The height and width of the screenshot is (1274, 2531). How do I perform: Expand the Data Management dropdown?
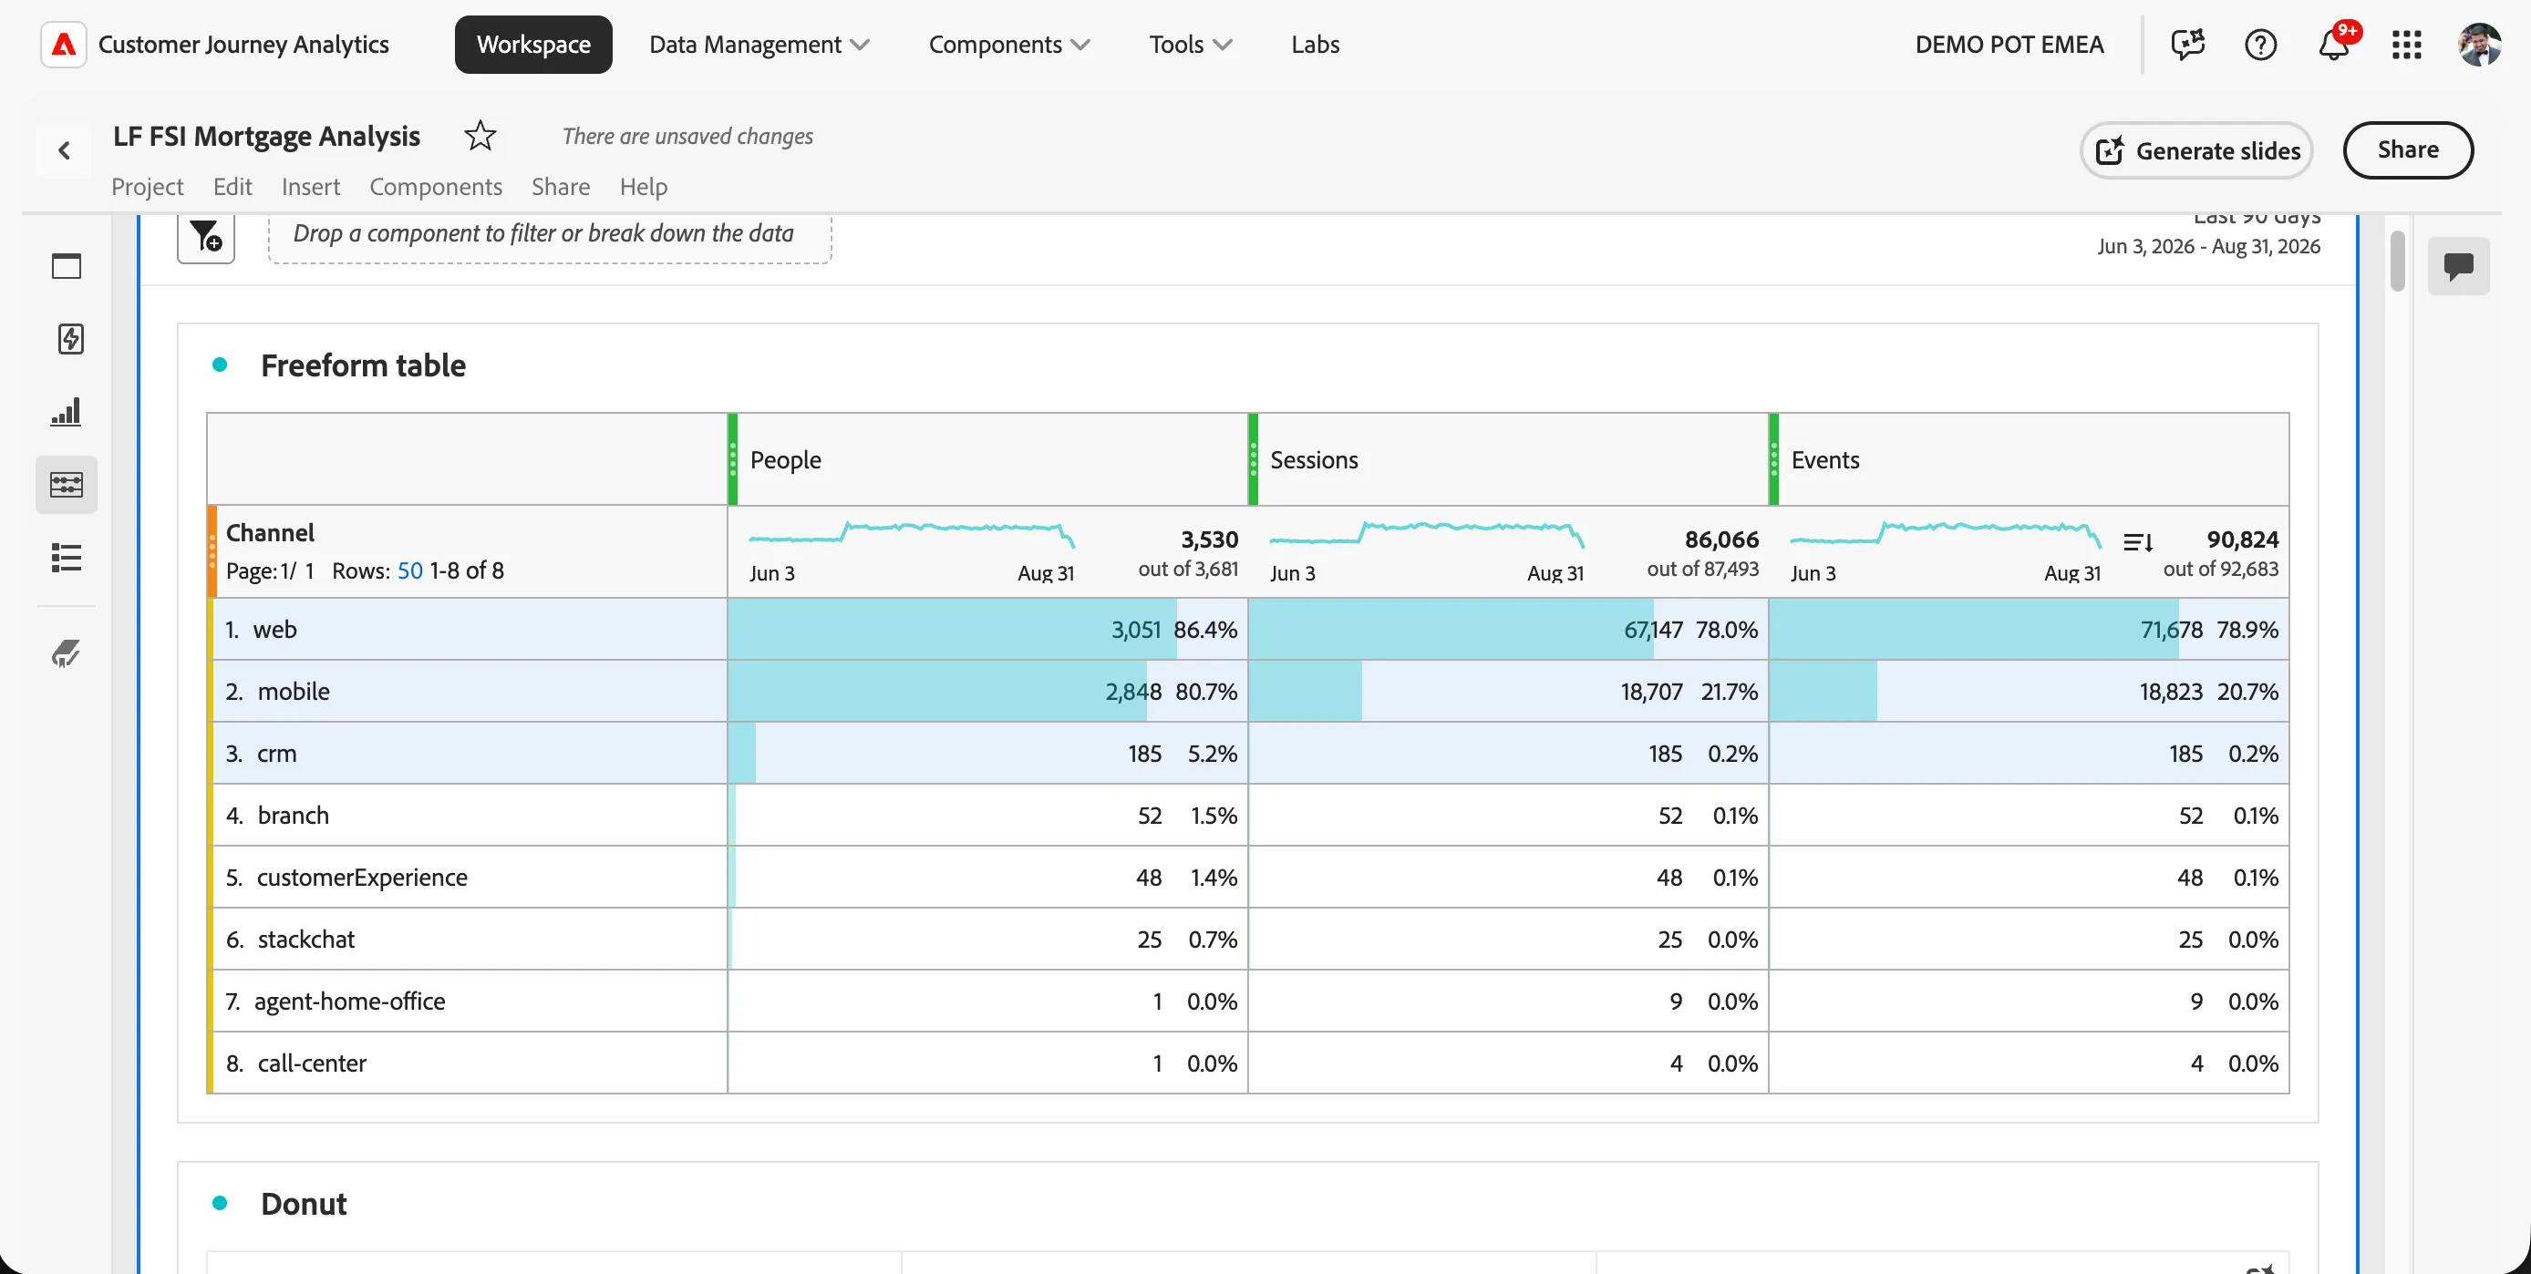[759, 45]
